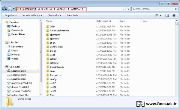Select System32 in the address breadcrumb
Screen dimensions: 180x109
pyautogui.click(x=76, y=9)
